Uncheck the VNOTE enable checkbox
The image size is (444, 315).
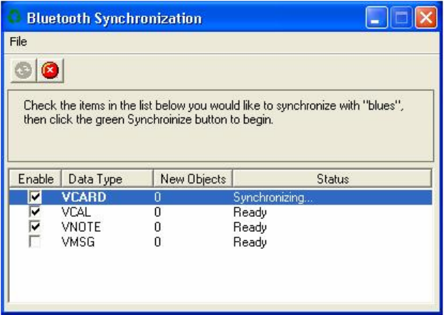pyautogui.click(x=35, y=226)
